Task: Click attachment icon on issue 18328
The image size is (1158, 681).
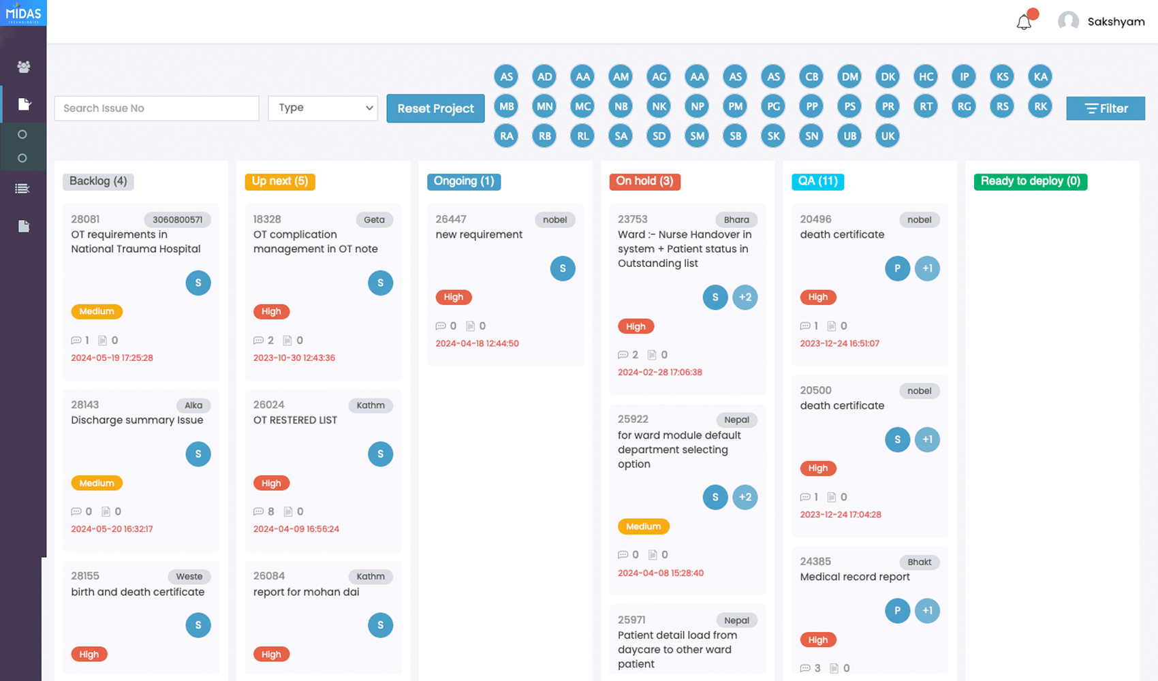Action: (x=287, y=340)
